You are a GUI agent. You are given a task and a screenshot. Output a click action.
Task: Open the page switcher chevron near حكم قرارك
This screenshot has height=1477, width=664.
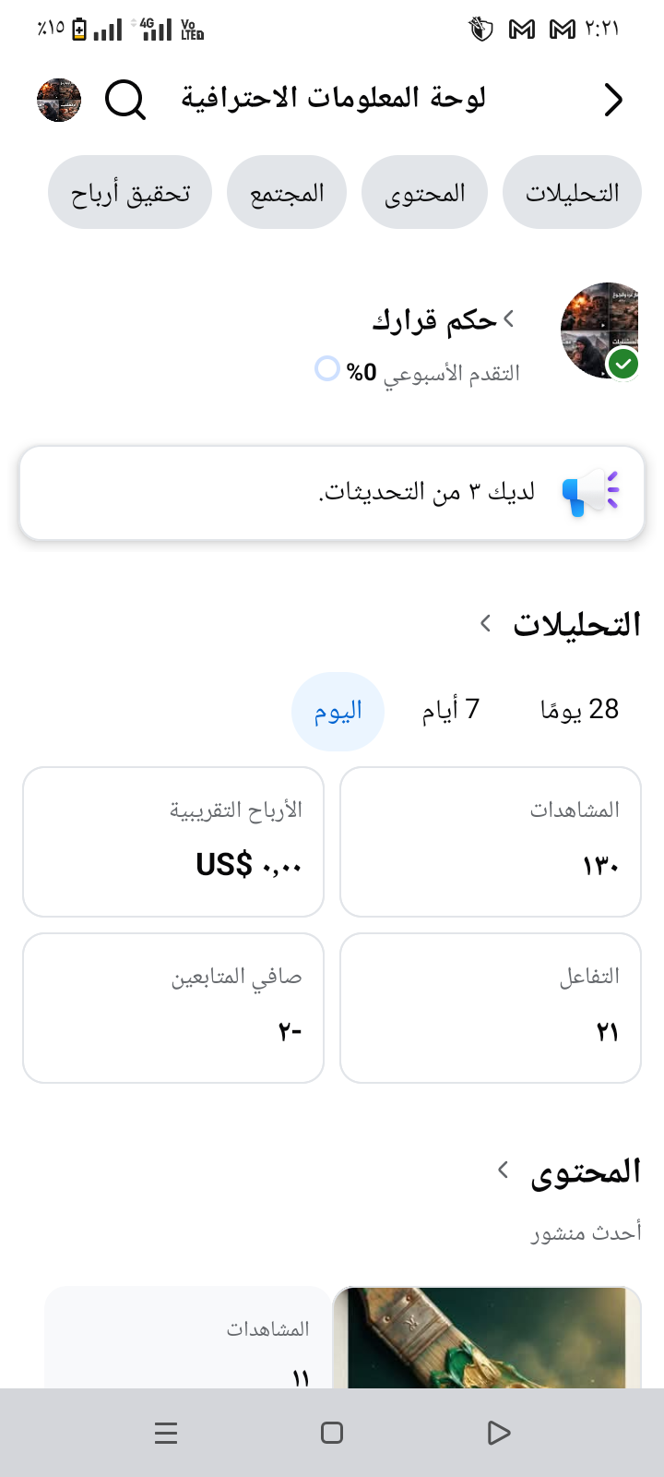(509, 319)
